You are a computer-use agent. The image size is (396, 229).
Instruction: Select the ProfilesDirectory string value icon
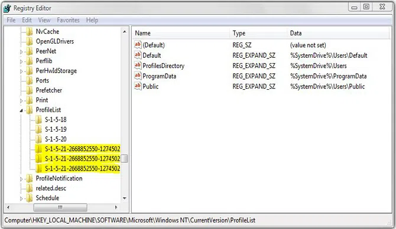[x=138, y=66]
